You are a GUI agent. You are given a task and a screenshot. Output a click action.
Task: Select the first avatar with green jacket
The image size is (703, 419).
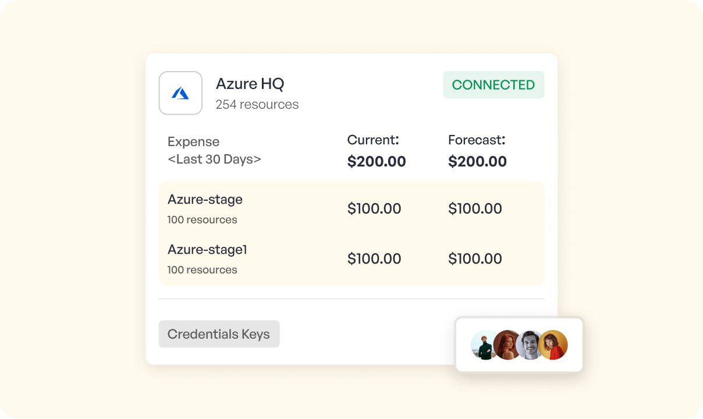pos(483,345)
